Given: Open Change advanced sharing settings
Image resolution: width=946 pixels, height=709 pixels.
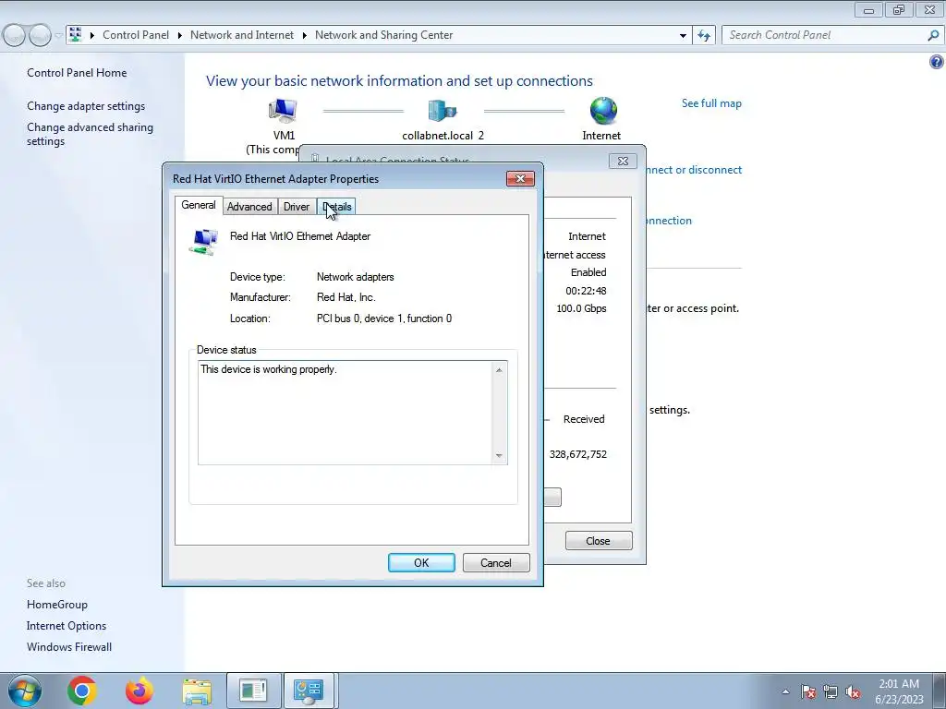Looking at the screenshot, I should pos(90,134).
